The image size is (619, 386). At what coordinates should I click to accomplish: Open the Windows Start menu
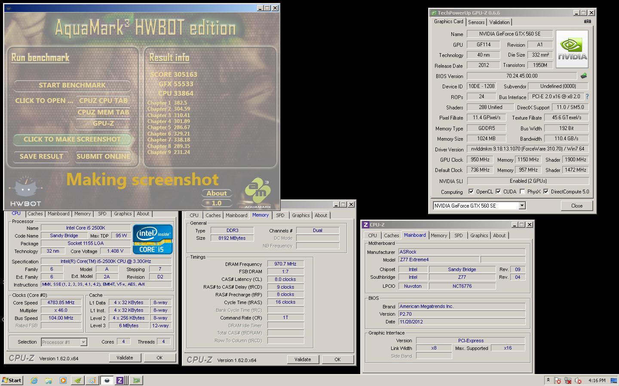12,380
